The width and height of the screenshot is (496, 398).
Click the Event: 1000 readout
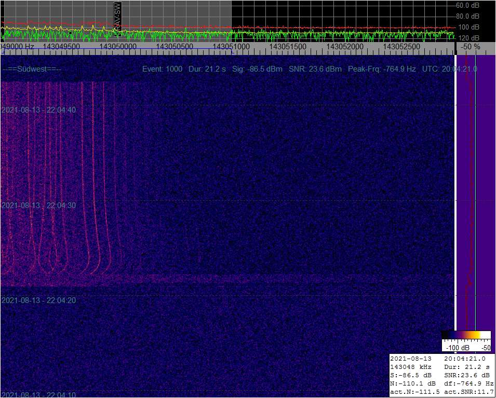[x=162, y=69]
